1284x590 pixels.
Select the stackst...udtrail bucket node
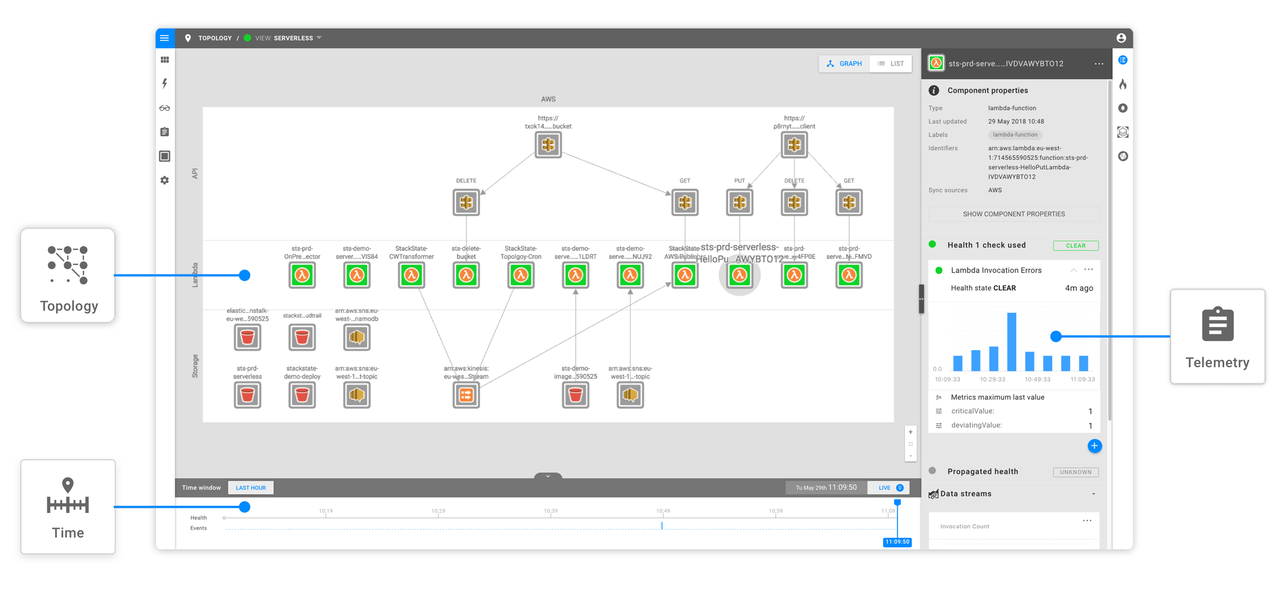coord(302,338)
